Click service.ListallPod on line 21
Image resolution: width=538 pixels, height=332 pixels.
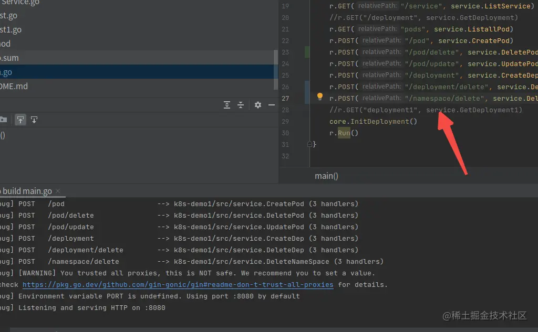click(471, 29)
